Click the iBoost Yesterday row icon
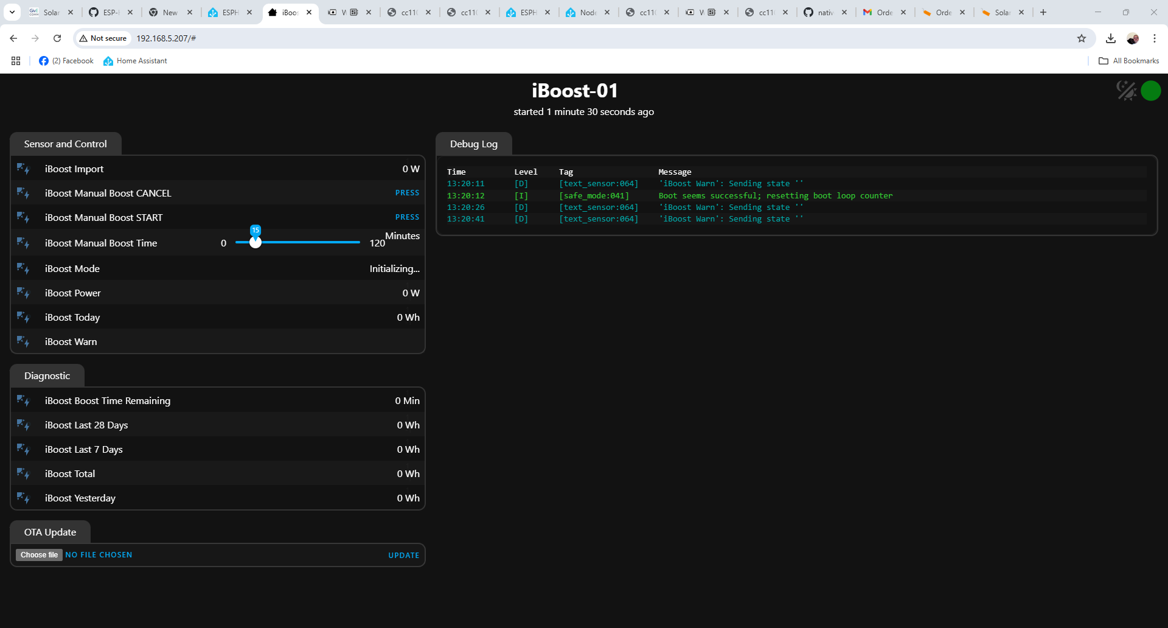The image size is (1168, 628). [23, 498]
